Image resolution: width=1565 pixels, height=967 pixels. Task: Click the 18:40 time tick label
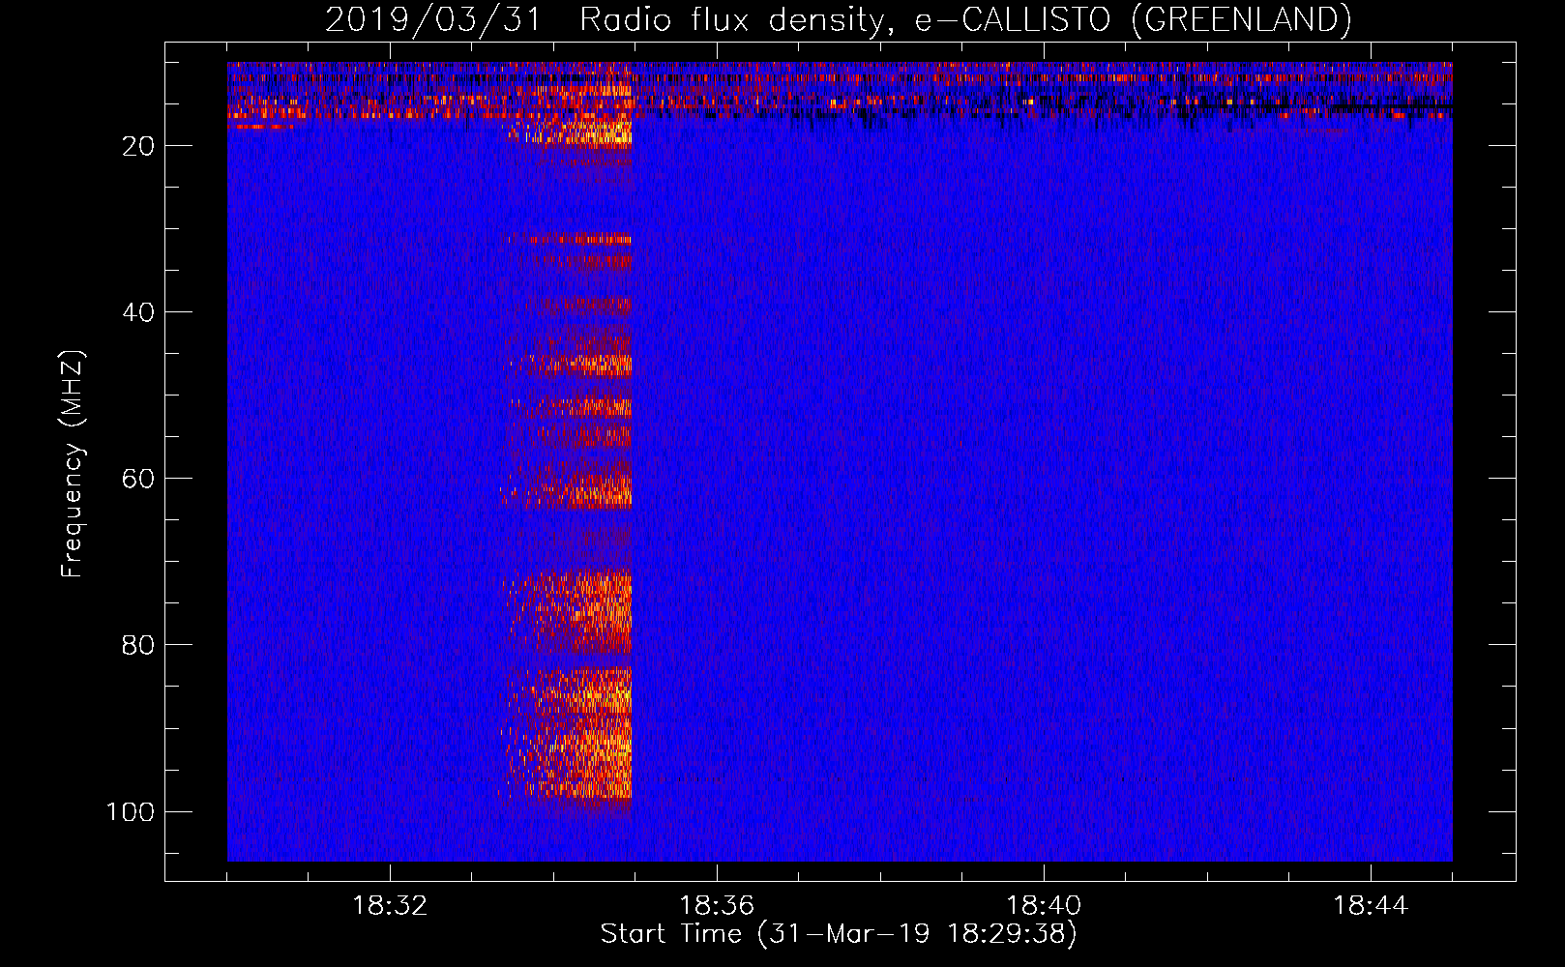pyautogui.click(x=1044, y=906)
